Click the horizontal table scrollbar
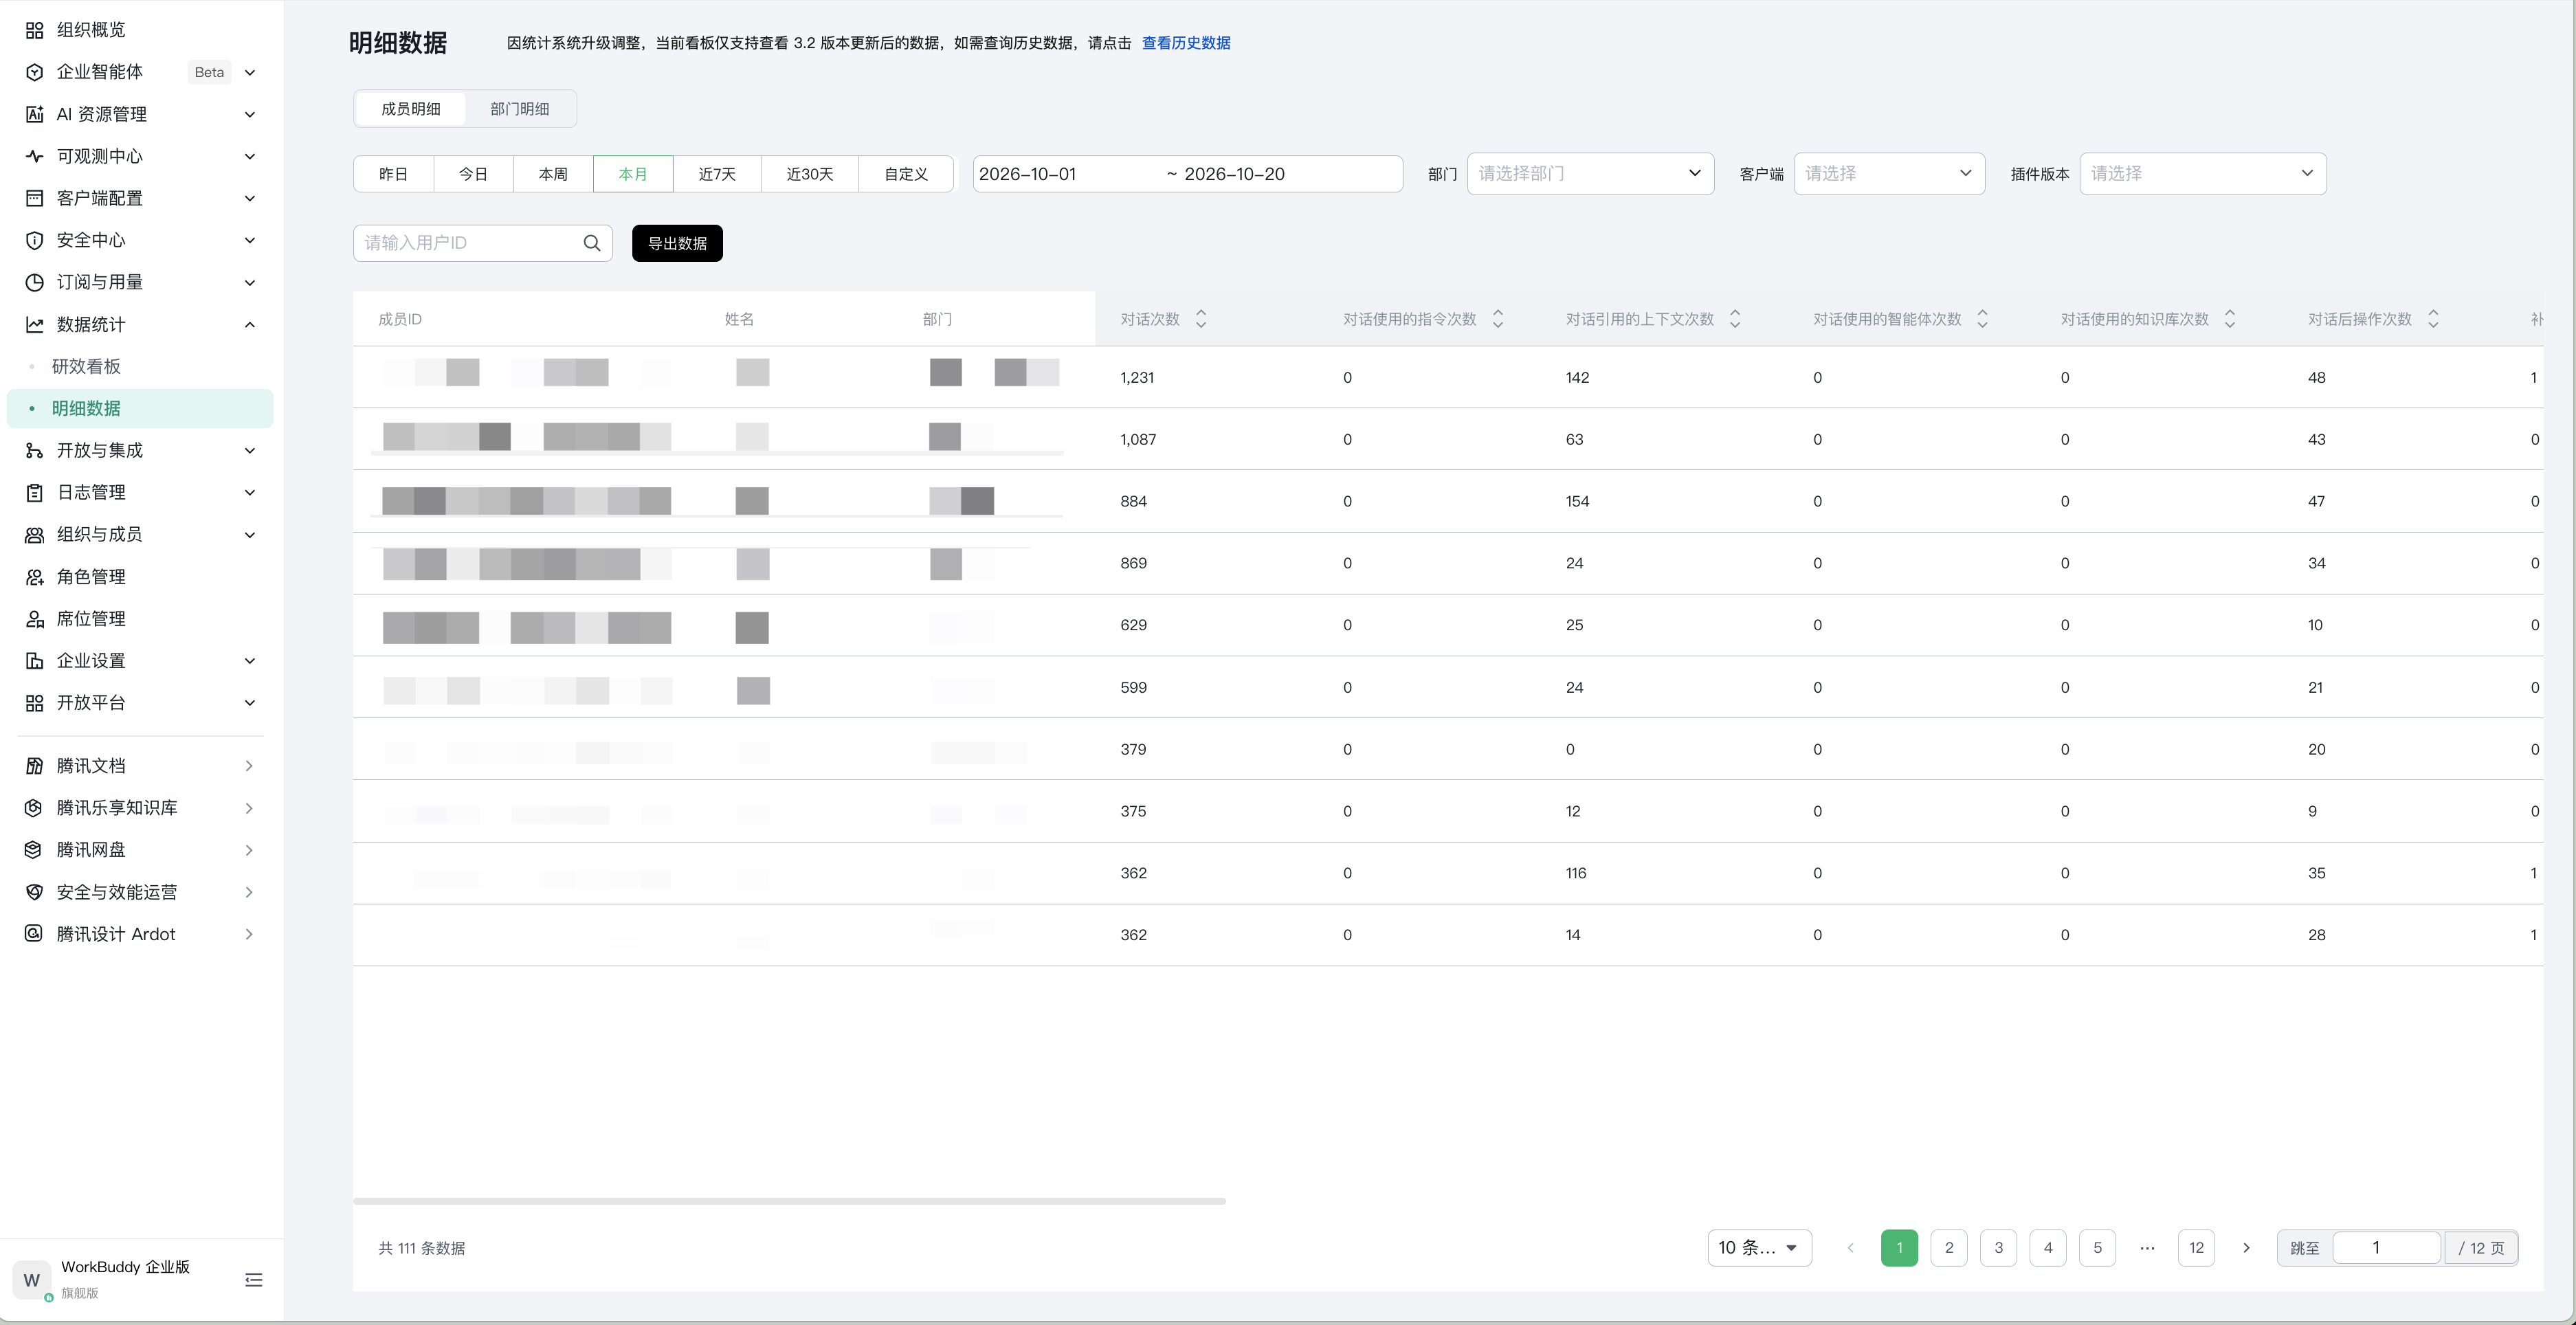The width and height of the screenshot is (2576, 1325). click(789, 1201)
